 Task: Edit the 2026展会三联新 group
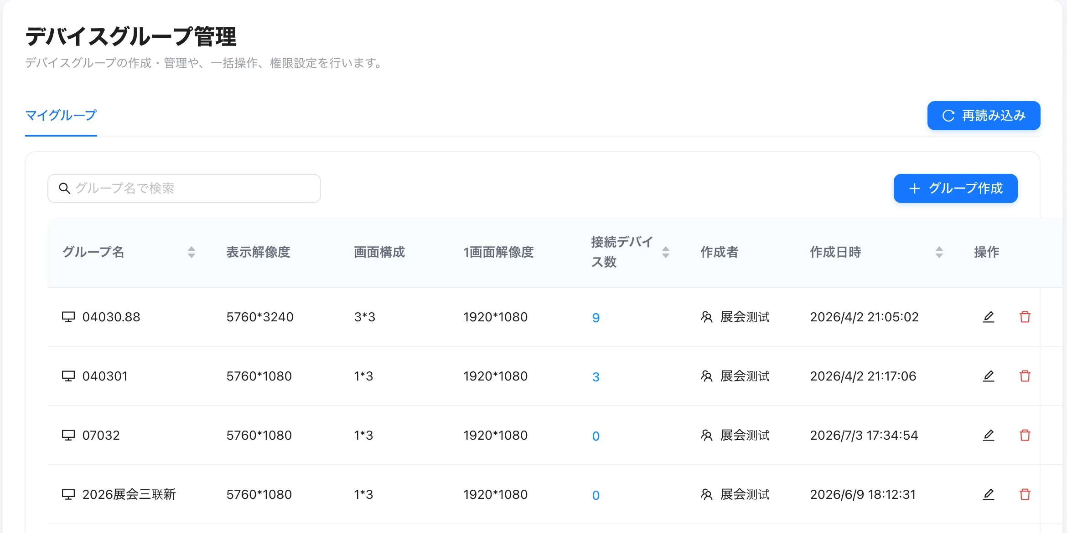tap(988, 494)
